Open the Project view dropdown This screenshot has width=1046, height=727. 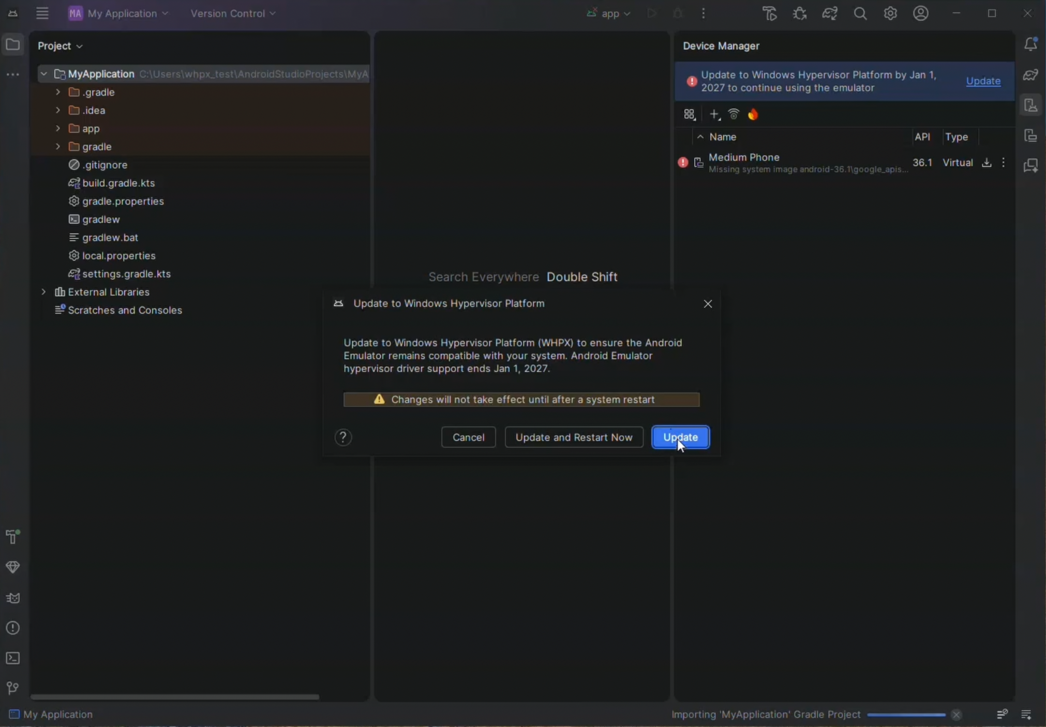coord(60,46)
